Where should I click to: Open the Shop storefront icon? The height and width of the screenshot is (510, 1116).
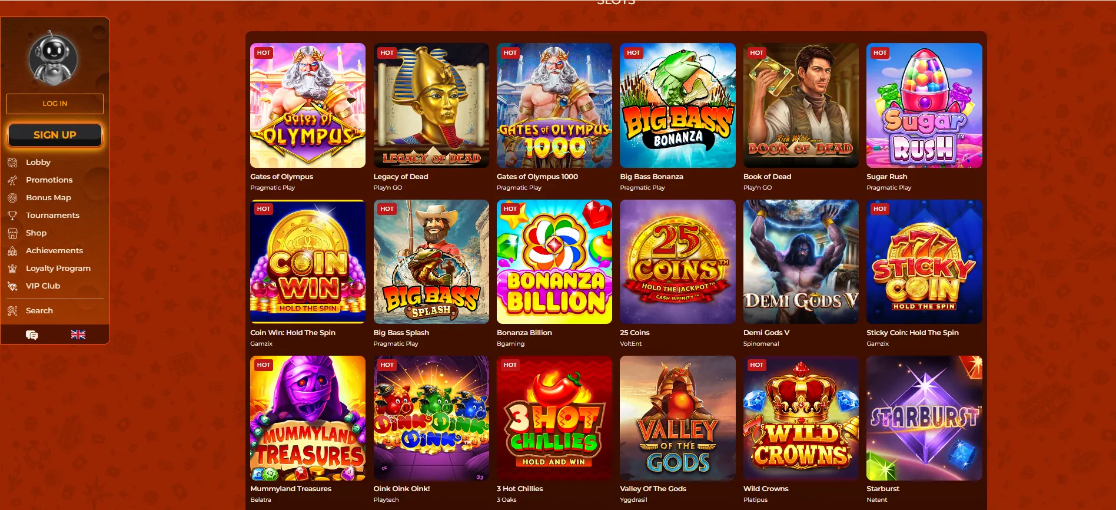pyautogui.click(x=12, y=233)
